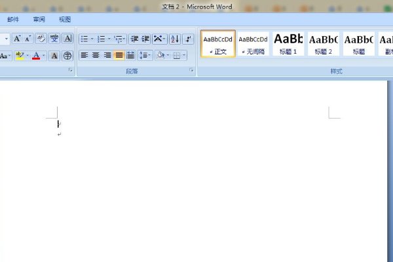Image resolution: width=393 pixels, height=262 pixels.
Task: Toggle center text alignment
Action: (x=96, y=56)
